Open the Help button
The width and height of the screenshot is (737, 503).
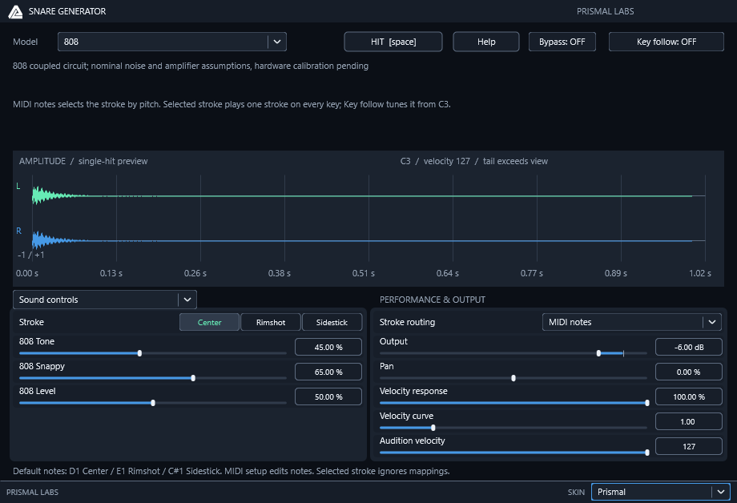[x=486, y=42]
